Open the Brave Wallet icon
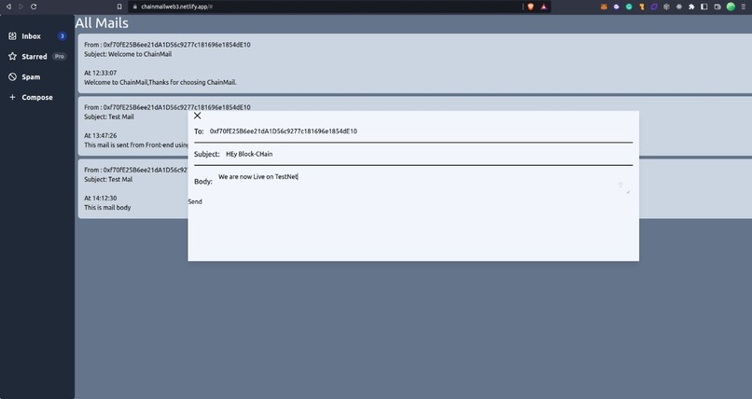Image resolution: width=752 pixels, height=399 pixels. (x=717, y=7)
